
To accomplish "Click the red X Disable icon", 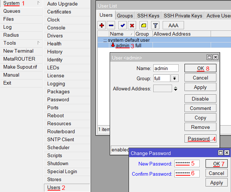I will (132, 25).
